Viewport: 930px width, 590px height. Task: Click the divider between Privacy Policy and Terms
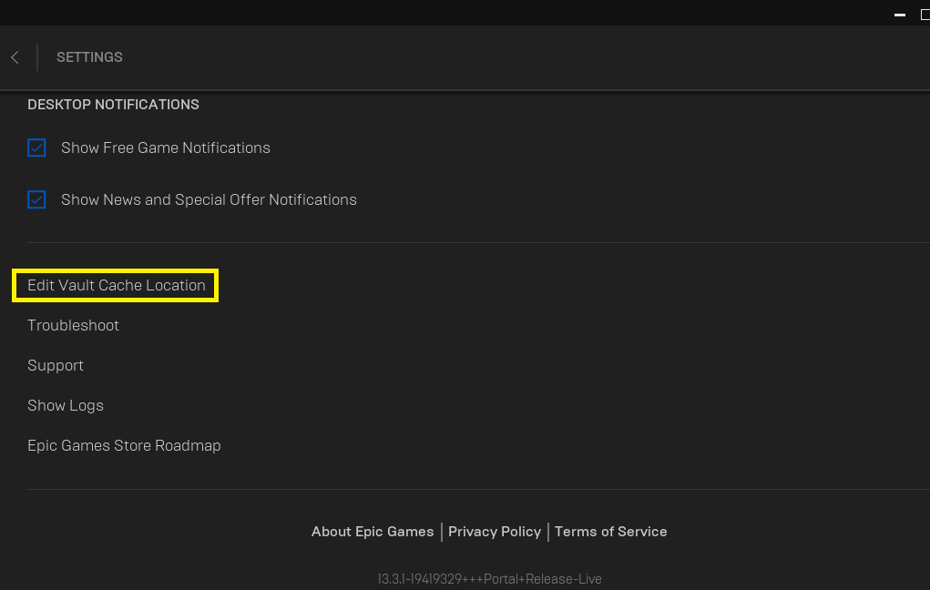coord(548,532)
